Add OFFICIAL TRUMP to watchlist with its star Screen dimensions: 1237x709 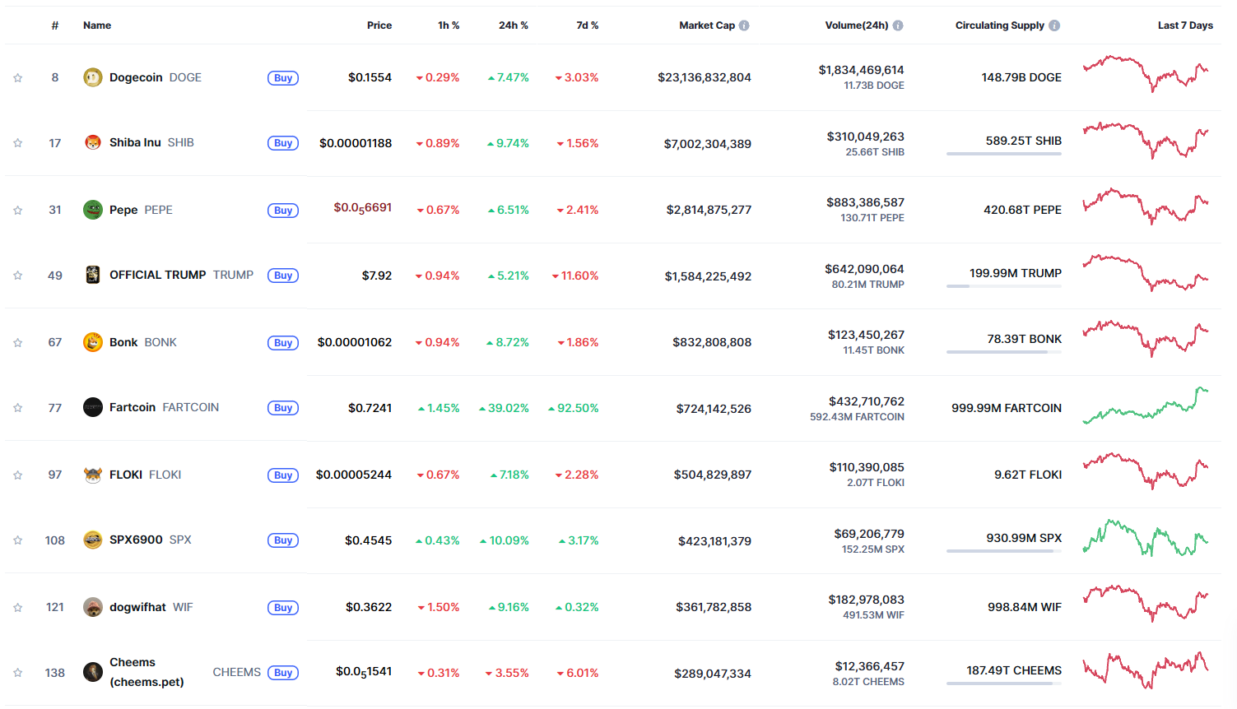[x=17, y=276]
